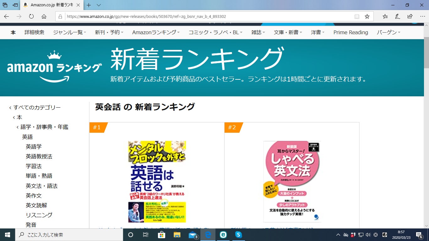Launch Skype from the taskbar

point(239,235)
